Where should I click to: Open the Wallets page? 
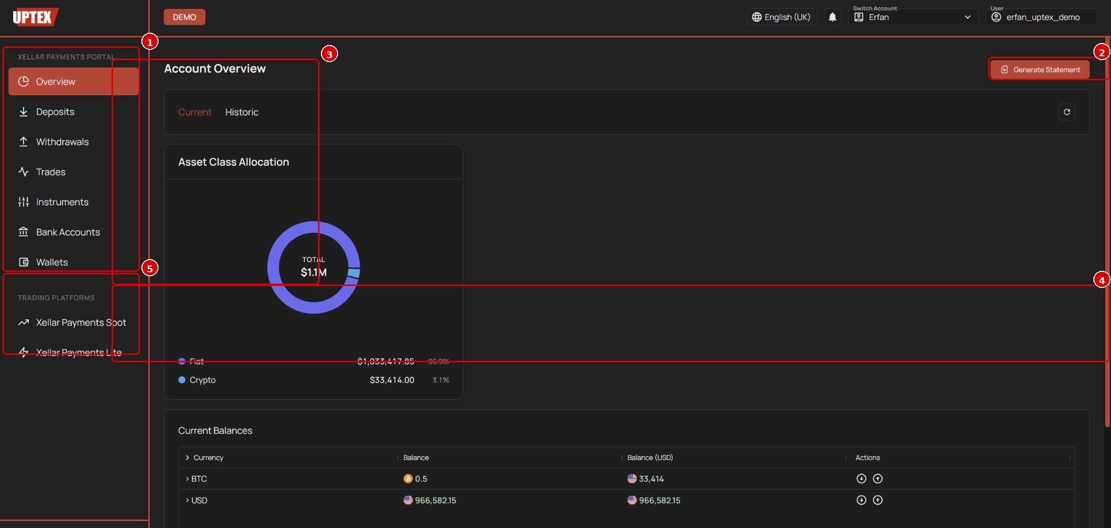pyautogui.click(x=73, y=262)
